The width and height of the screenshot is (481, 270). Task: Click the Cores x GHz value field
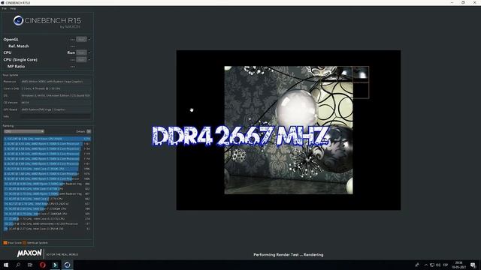coord(56,88)
